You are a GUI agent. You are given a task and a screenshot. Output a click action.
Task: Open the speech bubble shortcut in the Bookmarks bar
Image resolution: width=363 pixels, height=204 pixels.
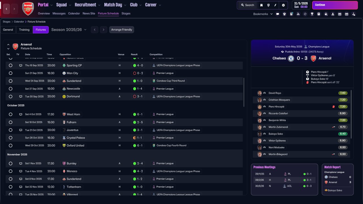point(278,14)
